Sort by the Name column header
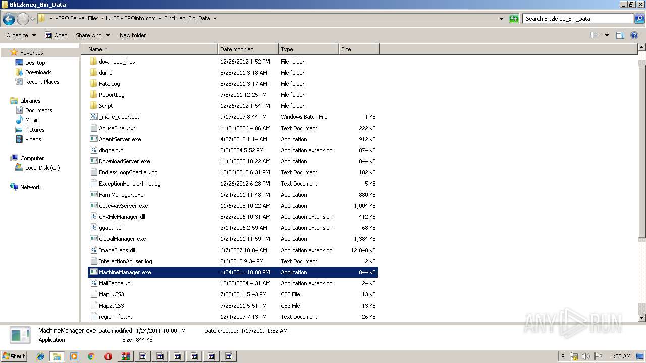This screenshot has width=646, height=363. click(149, 49)
